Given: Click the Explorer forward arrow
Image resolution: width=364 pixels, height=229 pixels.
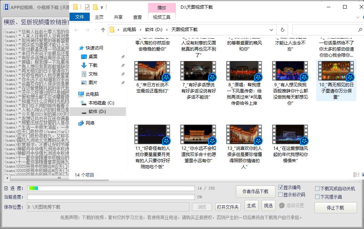Looking at the screenshot, I should pos(87,30).
